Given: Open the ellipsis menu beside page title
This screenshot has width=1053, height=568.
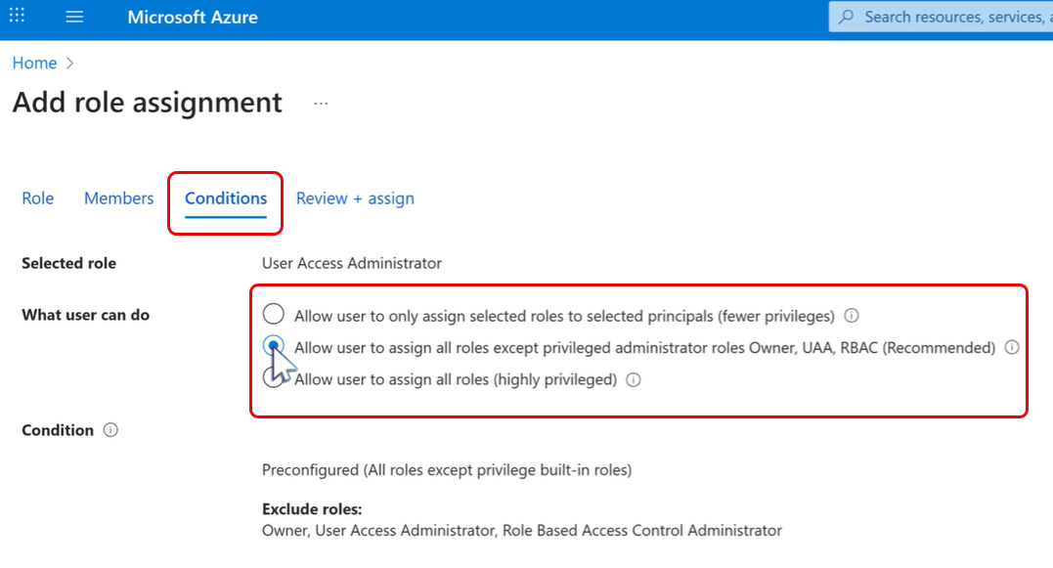Looking at the screenshot, I should coord(321,103).
